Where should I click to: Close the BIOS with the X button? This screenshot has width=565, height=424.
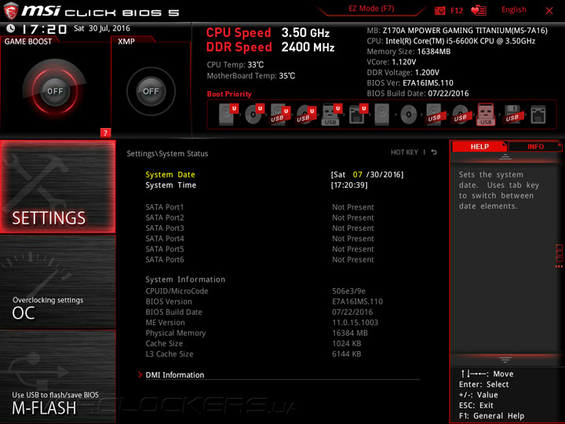coord(549,11)
